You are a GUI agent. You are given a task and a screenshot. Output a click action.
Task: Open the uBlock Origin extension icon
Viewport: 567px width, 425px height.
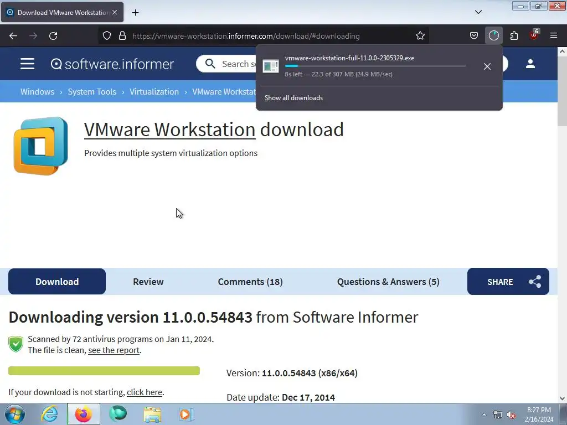(x=534, y=35)
